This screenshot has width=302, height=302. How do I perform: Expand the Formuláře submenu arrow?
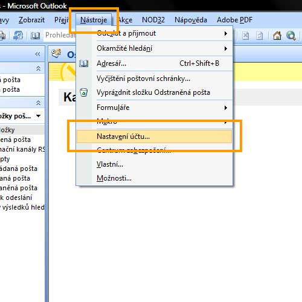226,108
